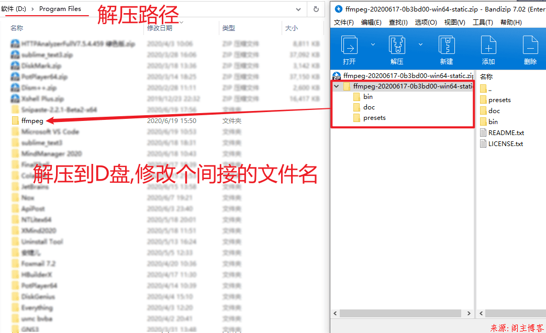Image resolution: width=546 pixels, height=333 pixels.
Task: Sort Explorer by 名称 column header
Action: click(17, 28)
